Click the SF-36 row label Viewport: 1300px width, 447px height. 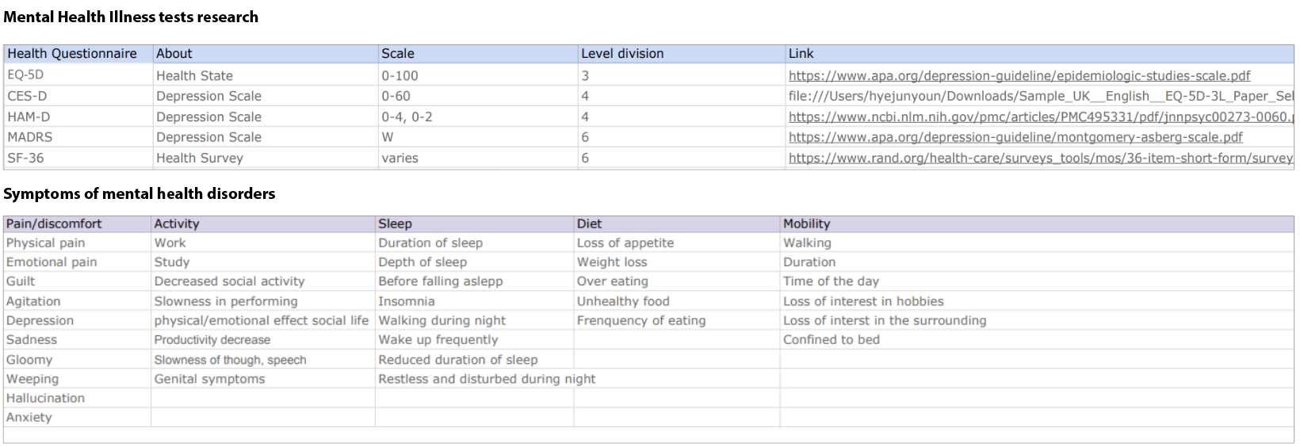coord(25,158)
